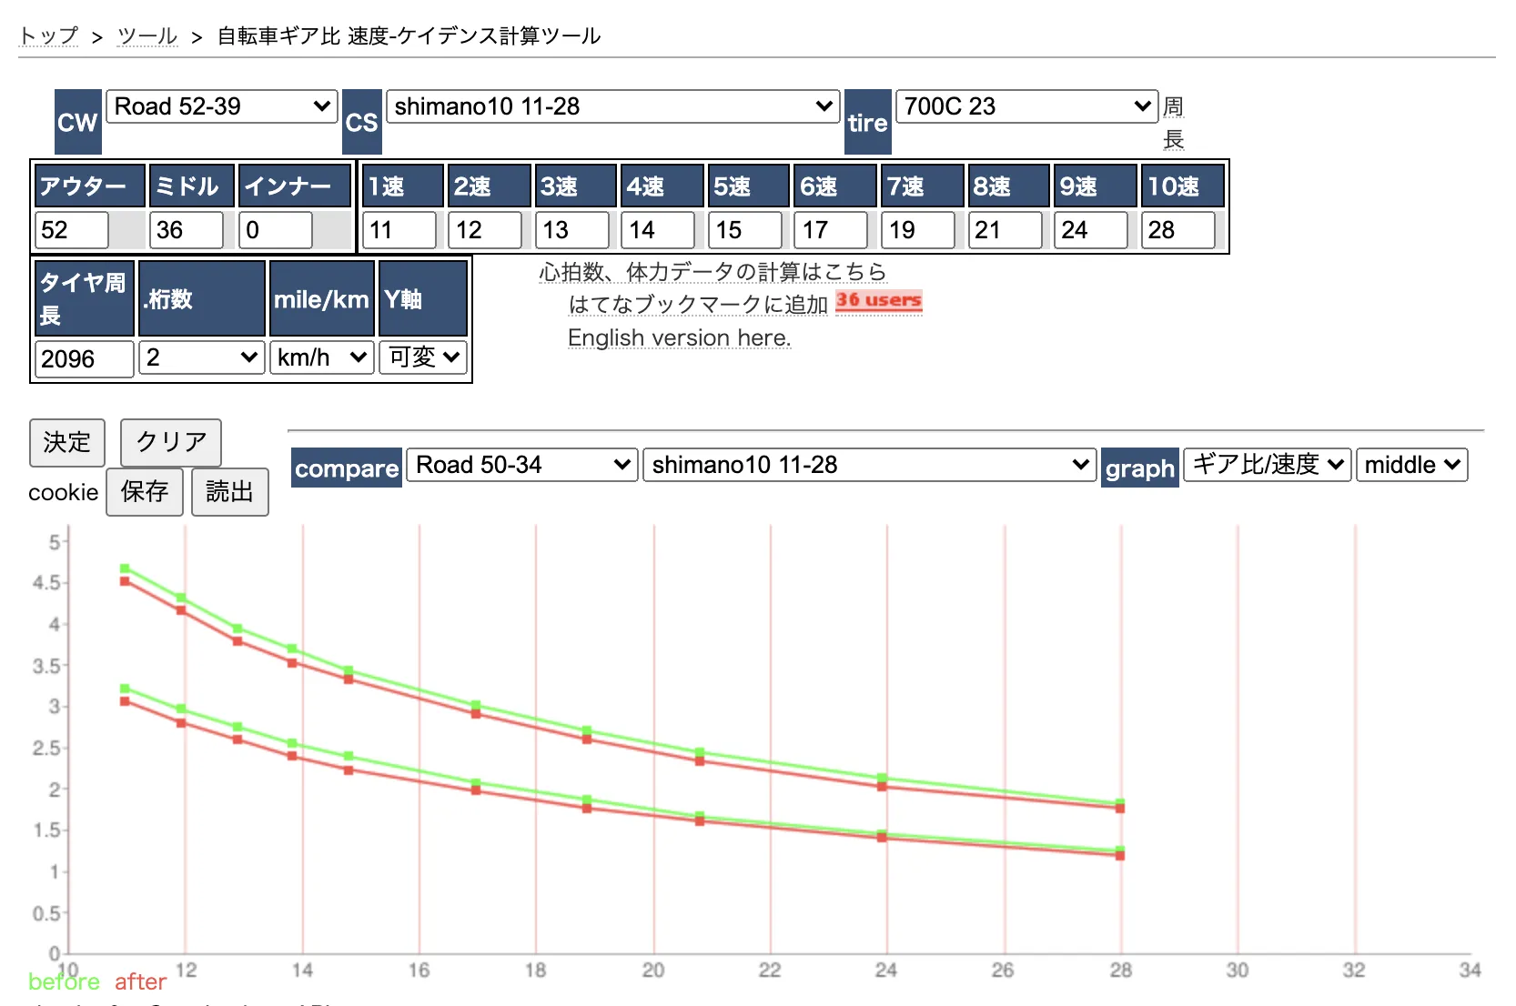Open the km/h unit dropdown
The width and height of the screenshot is (1516, 1006).
tap(321, 358)
